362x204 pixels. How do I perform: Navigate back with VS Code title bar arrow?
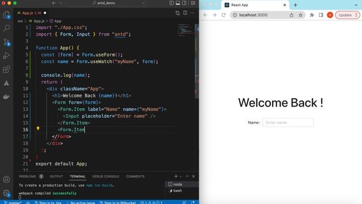[x=54, y=3]
